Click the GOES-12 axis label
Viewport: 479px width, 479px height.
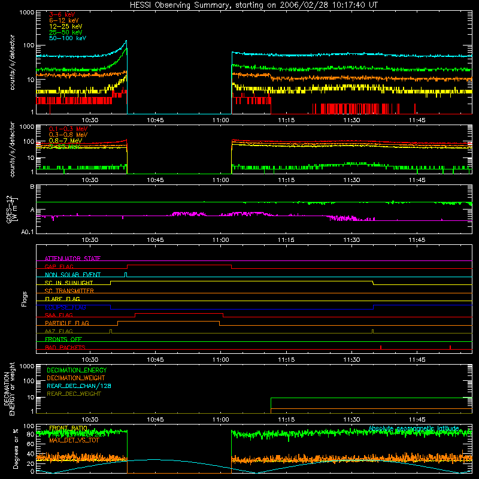[12, 209]
